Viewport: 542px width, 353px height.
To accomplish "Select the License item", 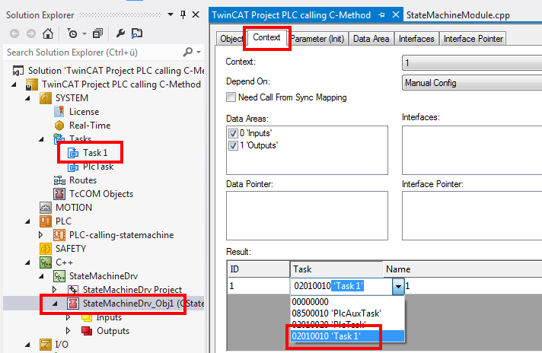I will (84, 112).
